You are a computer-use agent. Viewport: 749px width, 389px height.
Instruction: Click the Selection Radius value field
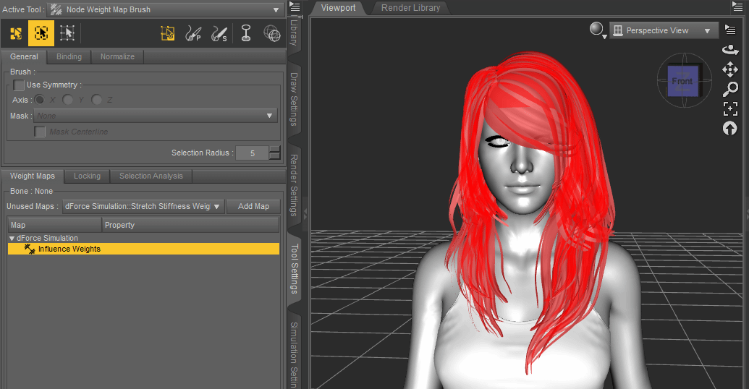pos(253,153)
